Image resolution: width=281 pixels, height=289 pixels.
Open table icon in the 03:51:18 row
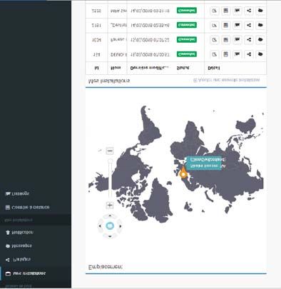(225, 11)
